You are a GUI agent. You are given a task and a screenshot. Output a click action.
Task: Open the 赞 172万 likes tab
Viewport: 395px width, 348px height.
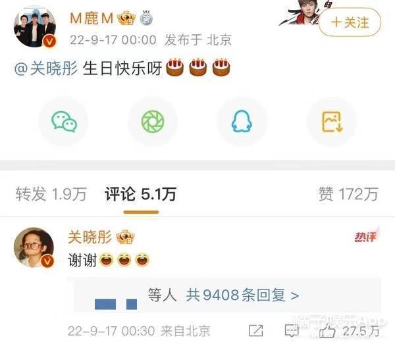click(x=348, y=194)
